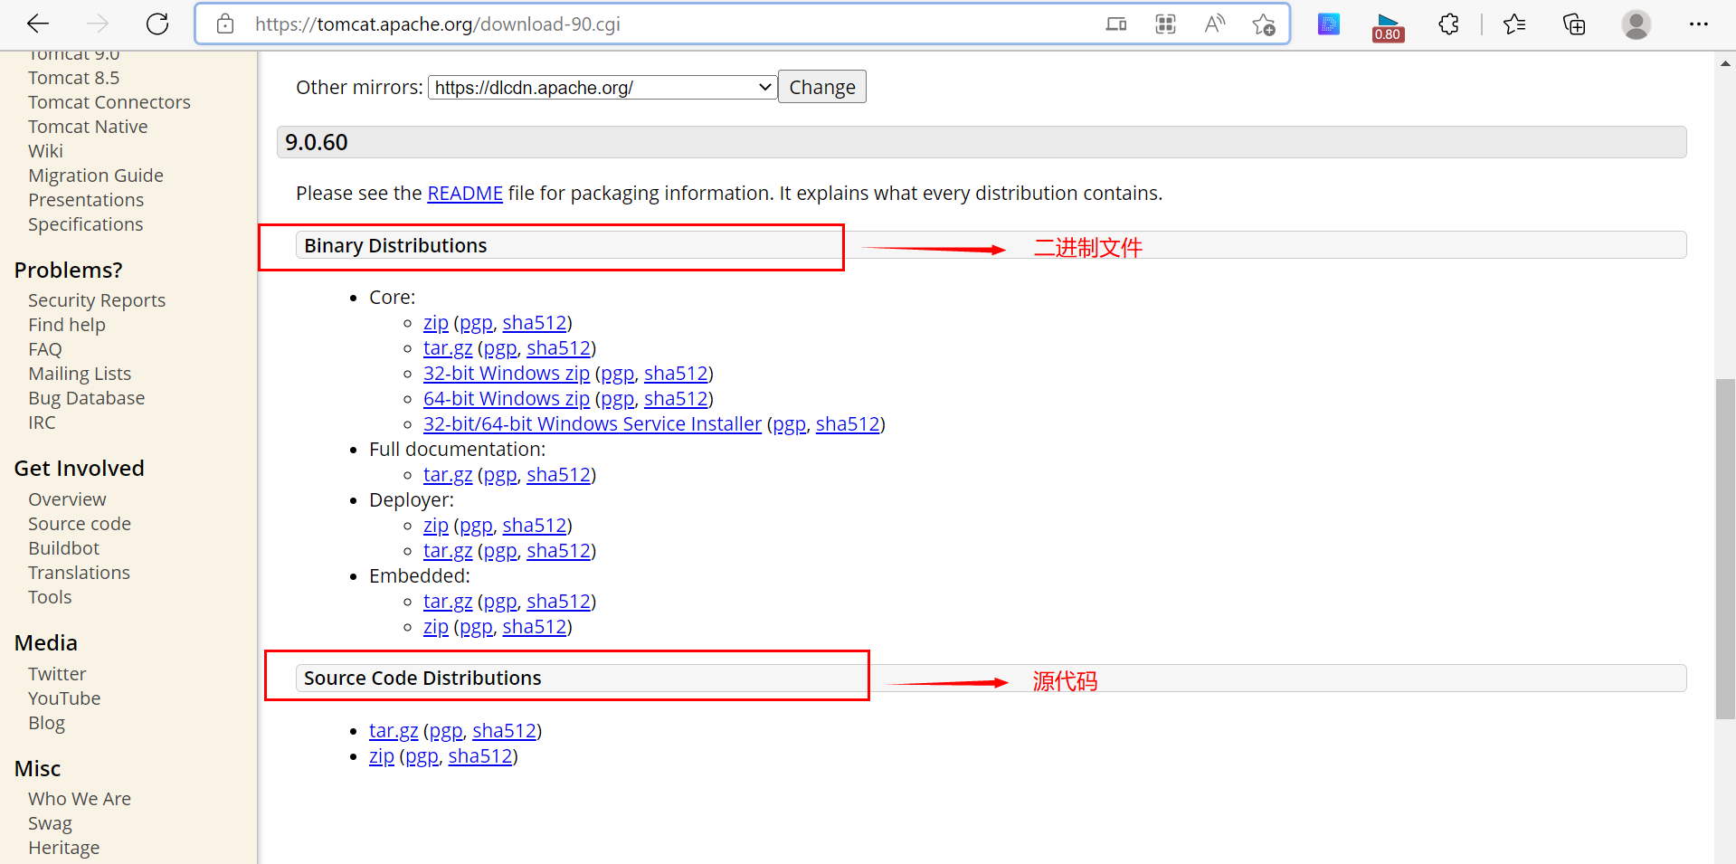
Task: Download 32-bit/64-bit Windows Service Installer
Action: click(593, 424)
